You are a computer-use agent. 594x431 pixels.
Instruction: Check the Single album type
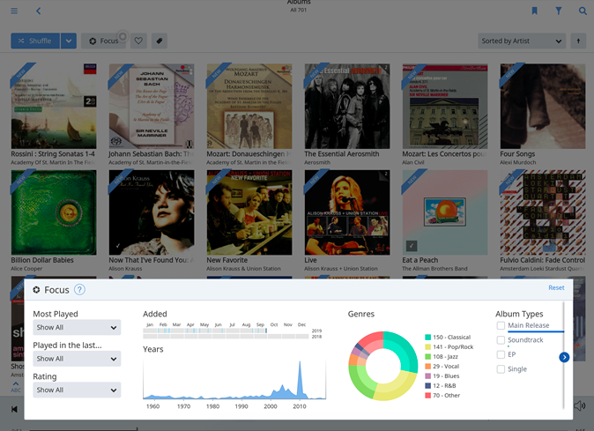(x=501, y=369)
